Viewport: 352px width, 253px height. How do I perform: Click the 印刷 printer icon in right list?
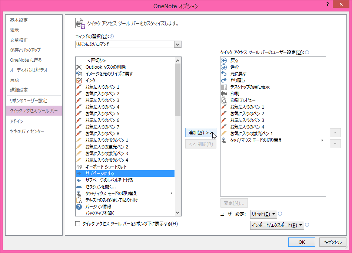(224, 93)
